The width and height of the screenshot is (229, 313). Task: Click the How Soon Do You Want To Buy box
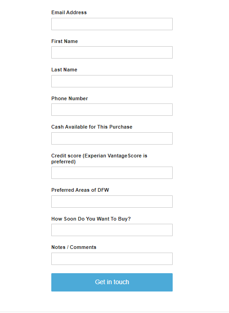[x=112, y=230]
